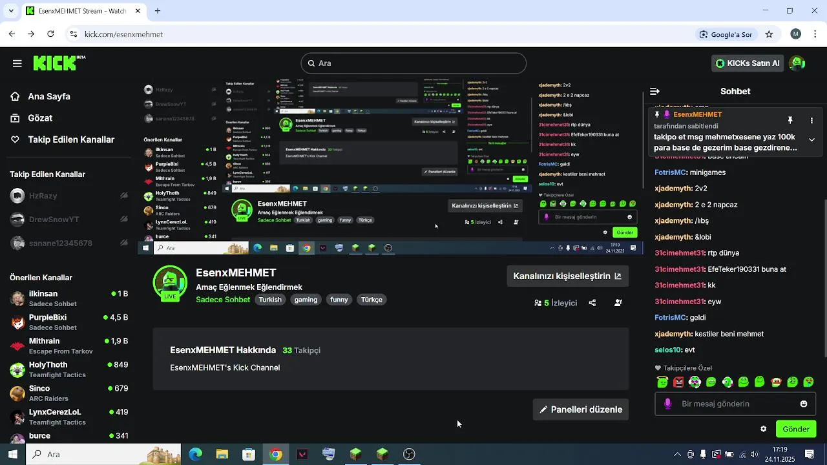
Task: Open sanane12345678 followed channel
Action: click(x=69, y=243)
